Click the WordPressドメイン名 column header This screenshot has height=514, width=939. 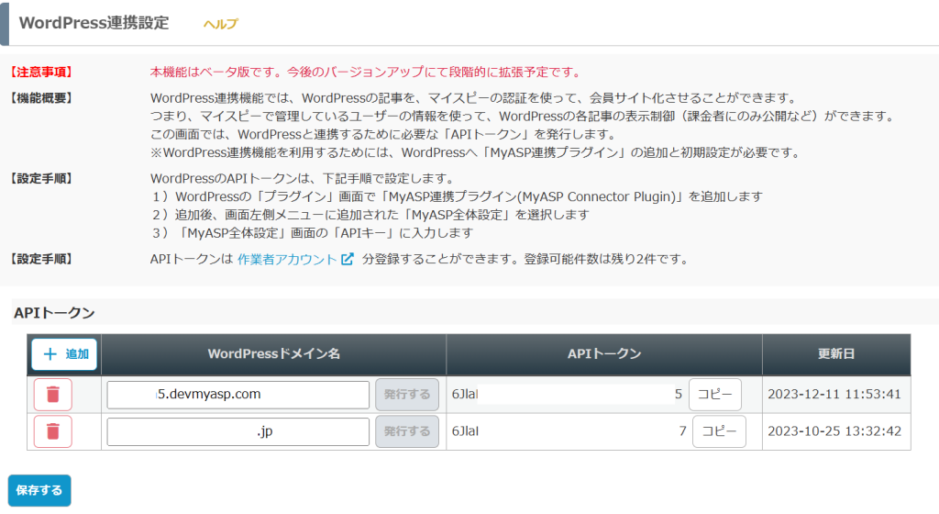[x=274, y=354]
